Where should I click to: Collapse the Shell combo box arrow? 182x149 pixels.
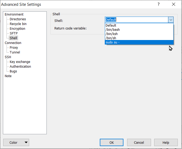[171, 20]
